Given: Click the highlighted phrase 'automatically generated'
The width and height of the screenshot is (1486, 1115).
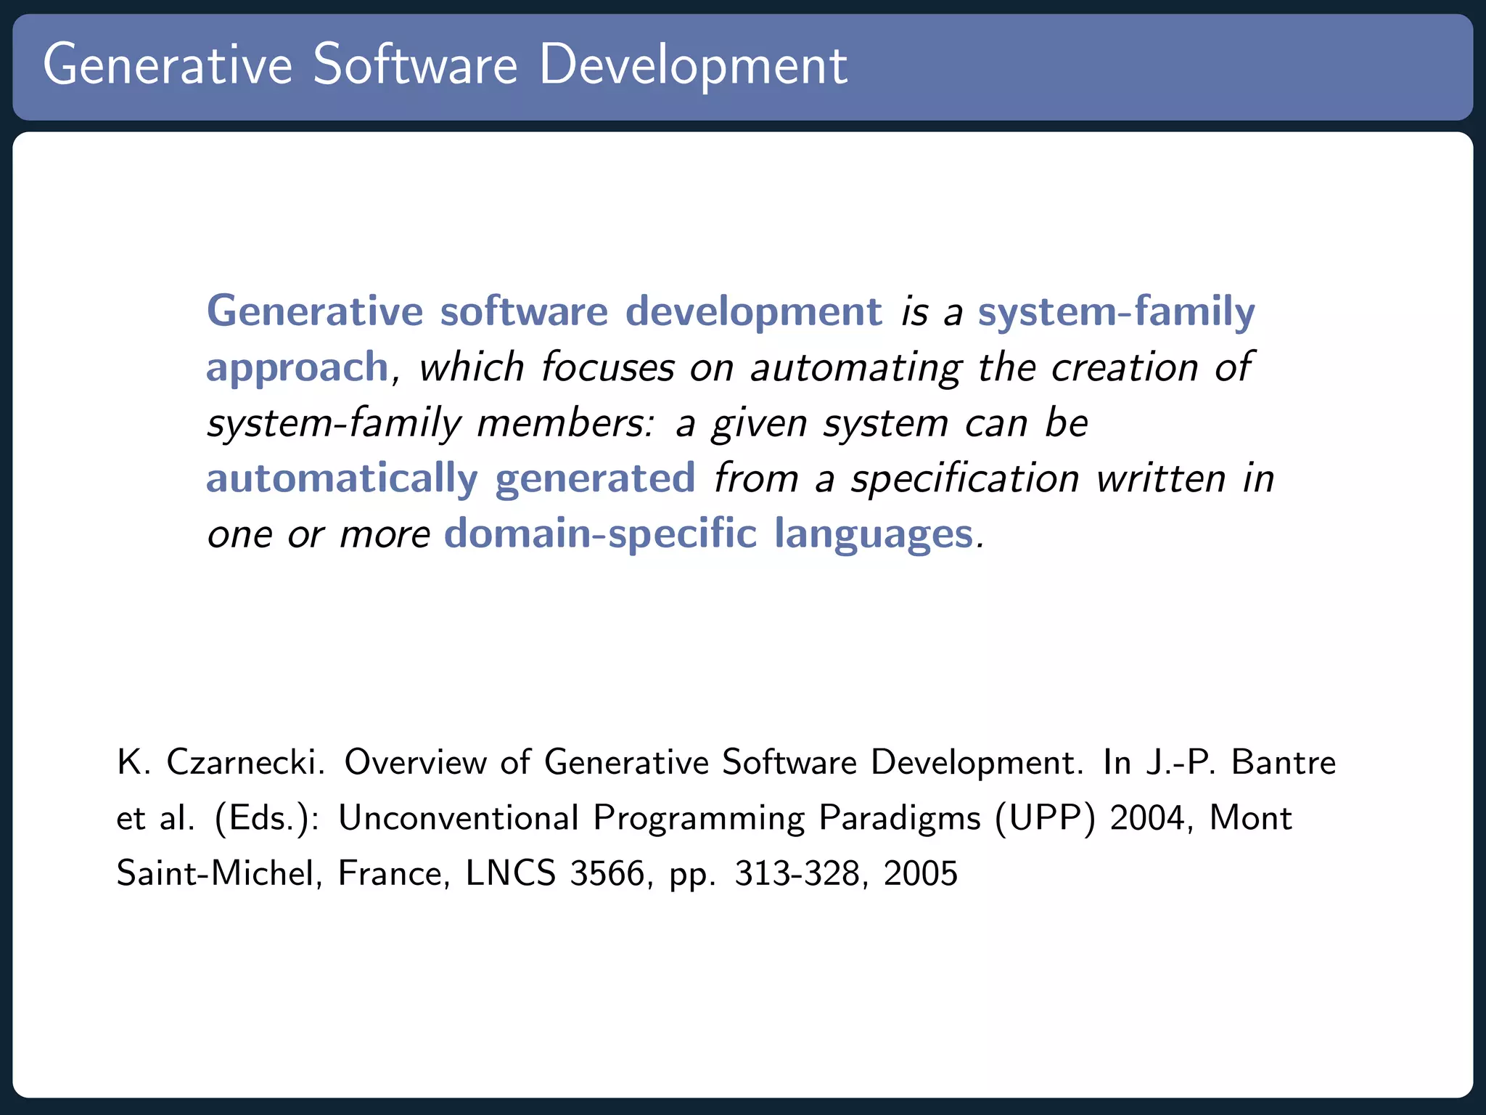Looking at the screenshot, I should [x=451, y=479].
